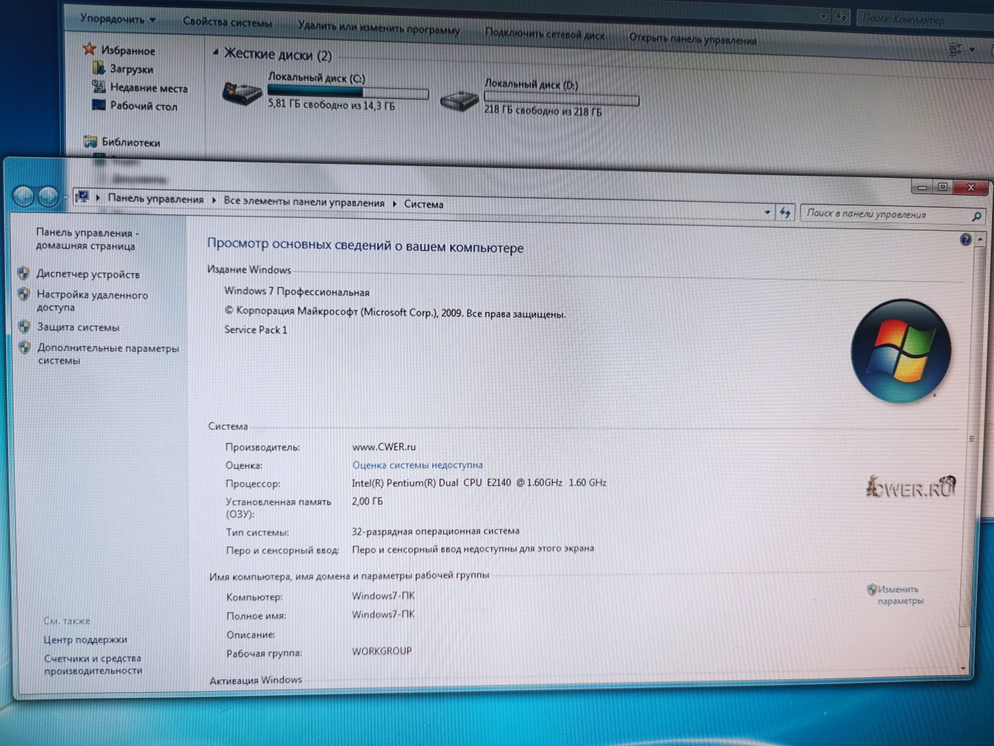The image size is (994, 746).
Task: Open Диспетчер устройств link
Action: (88, 274)
